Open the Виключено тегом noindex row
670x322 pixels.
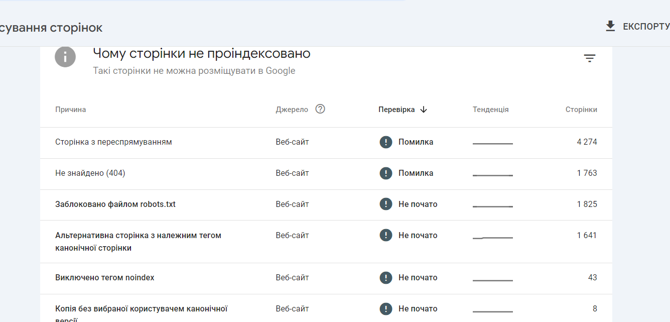[326, 278]
